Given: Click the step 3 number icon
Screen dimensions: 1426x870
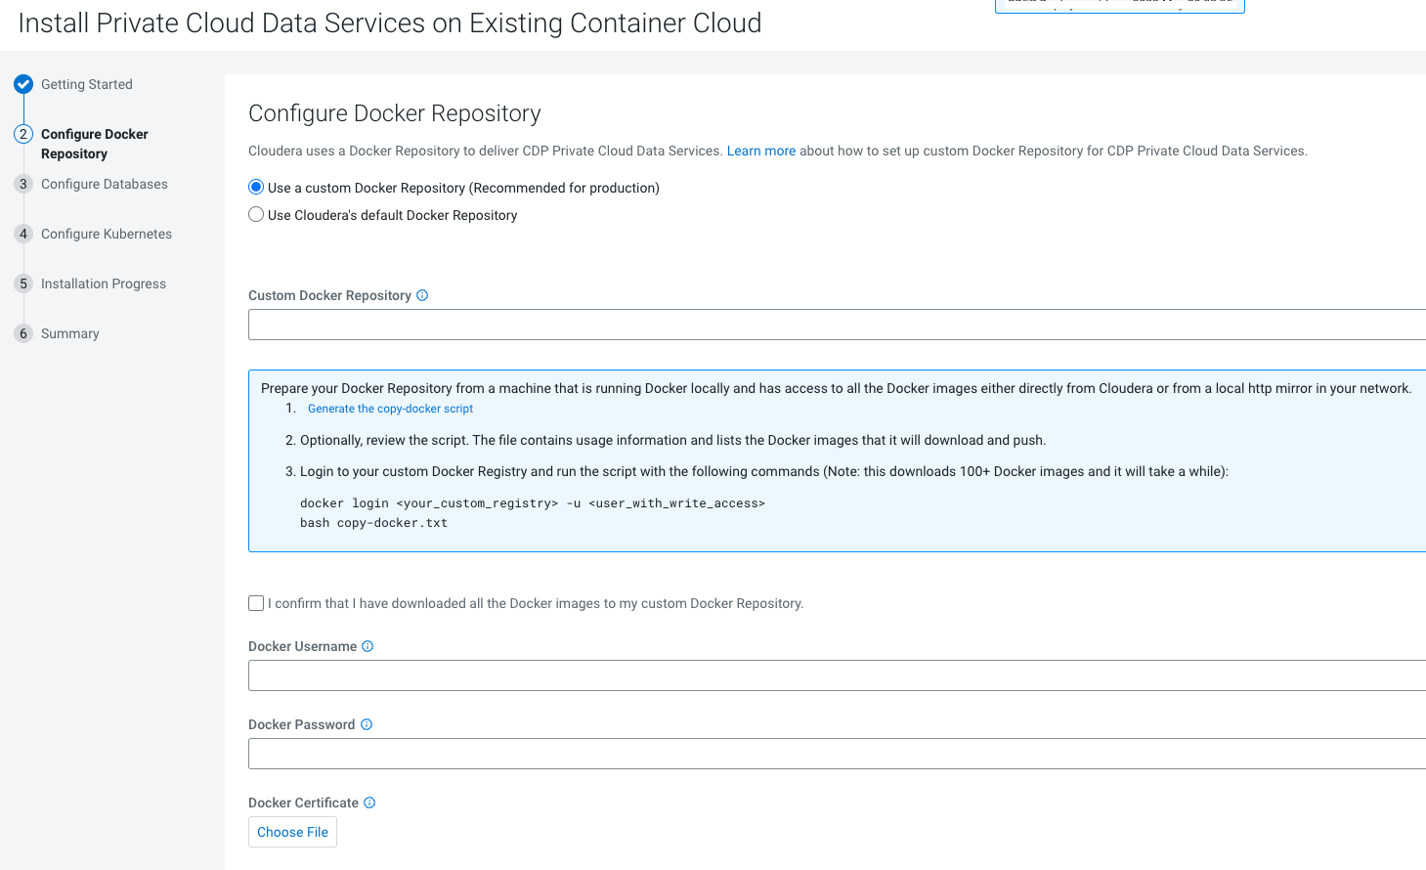Looking at the screenshot, I should (x=23, y=184).
